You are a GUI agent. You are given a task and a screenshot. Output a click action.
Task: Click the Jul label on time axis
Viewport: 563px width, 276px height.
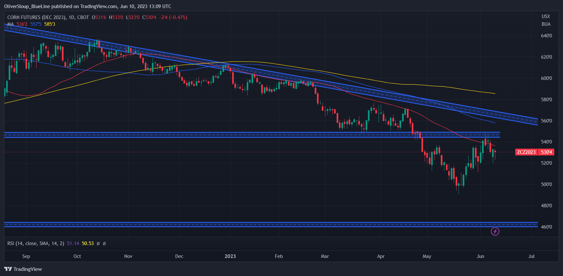pos(531,256)
